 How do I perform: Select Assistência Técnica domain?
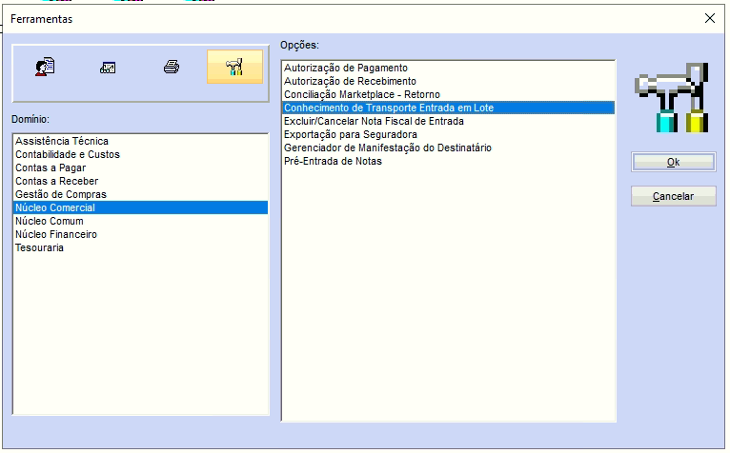coord(62,141)
